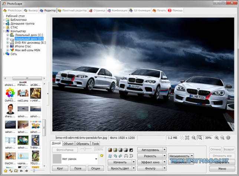239x176 pixels.
Task: Switch to the Вьювер tab
Action: pyautogui.click(x=31, y=10)
